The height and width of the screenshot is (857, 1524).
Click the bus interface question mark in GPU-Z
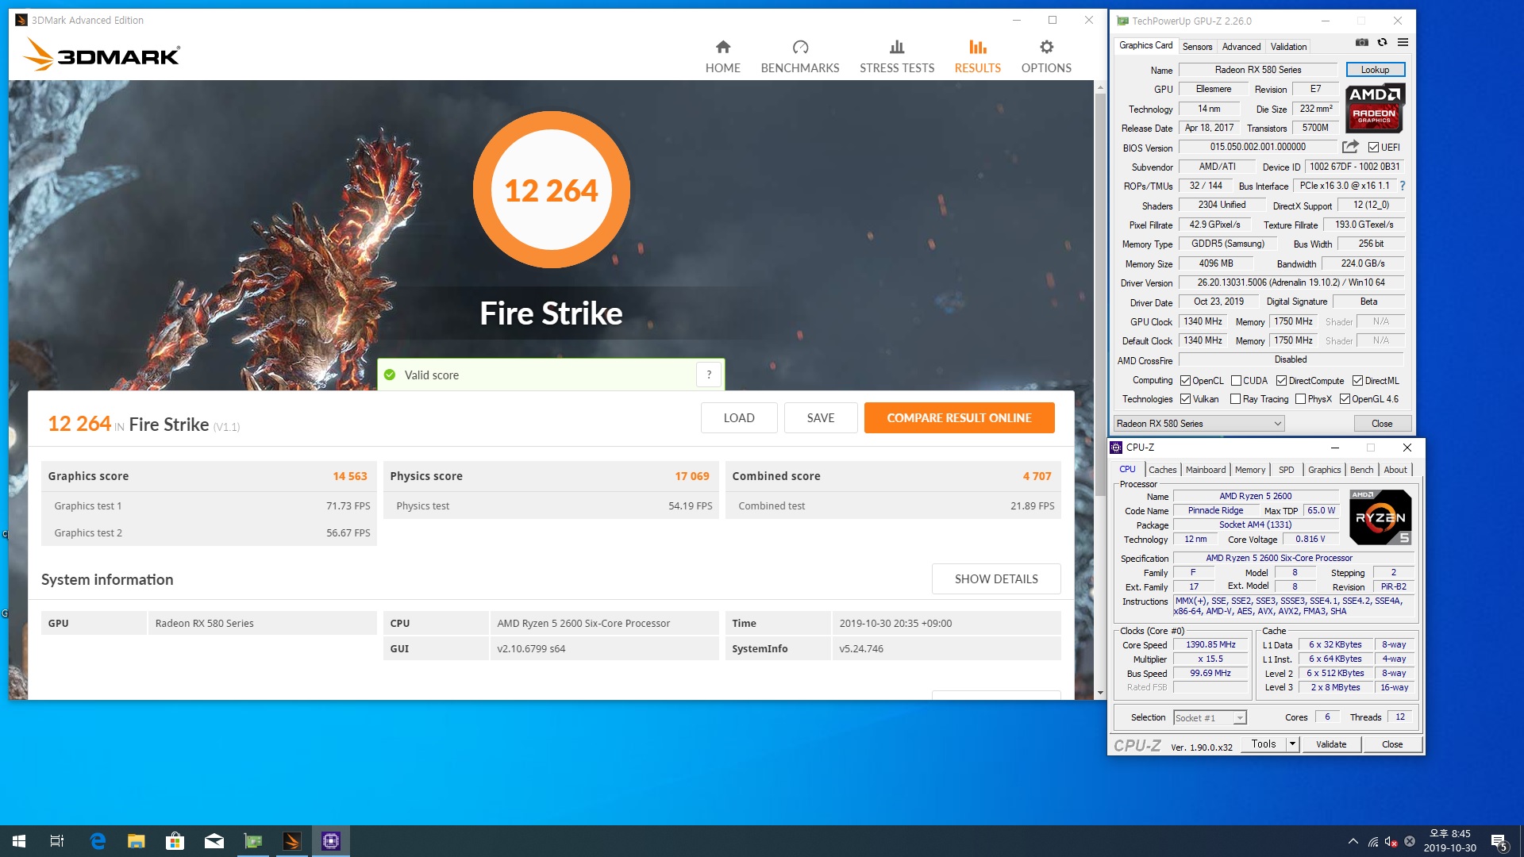point(1403,186)
